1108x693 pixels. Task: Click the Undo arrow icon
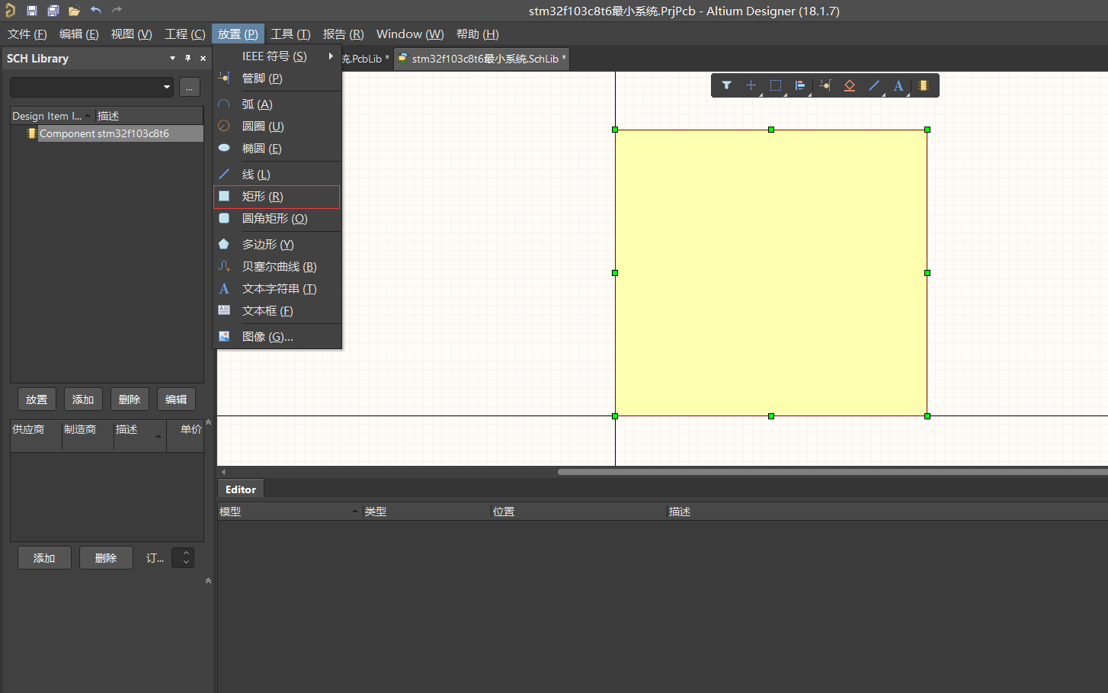pos(95,11)
